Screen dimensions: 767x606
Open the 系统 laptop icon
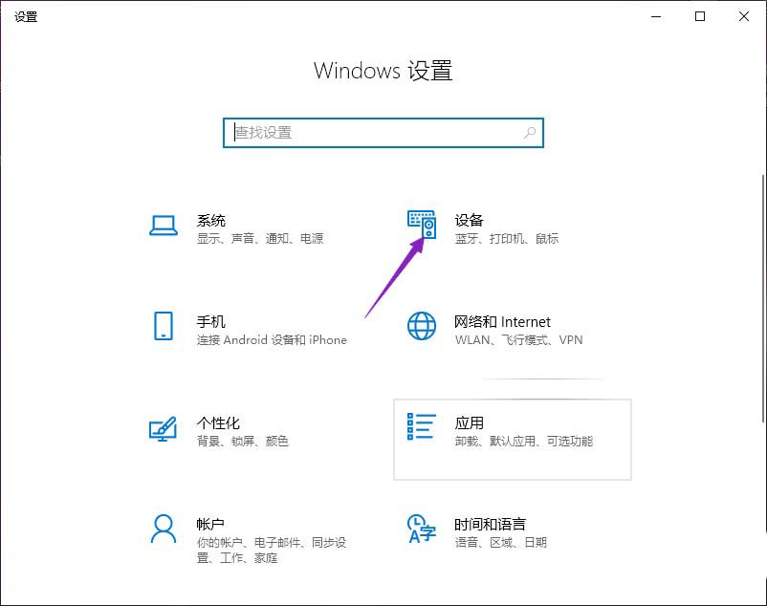[164, 226]
